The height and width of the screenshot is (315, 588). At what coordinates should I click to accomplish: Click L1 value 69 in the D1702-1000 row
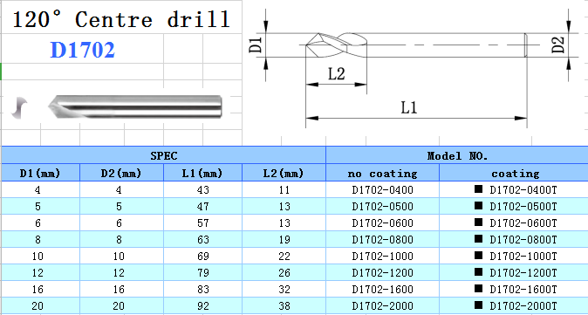pos(203,257)
